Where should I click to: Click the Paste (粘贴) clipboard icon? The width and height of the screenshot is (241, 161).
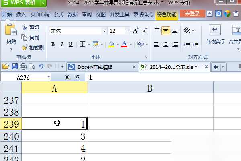click(11, 30)
